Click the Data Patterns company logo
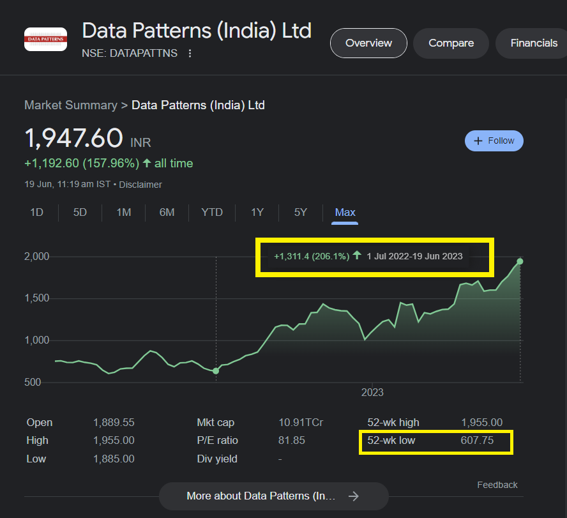This screenshot has height=518, width=567. point(45,39)
